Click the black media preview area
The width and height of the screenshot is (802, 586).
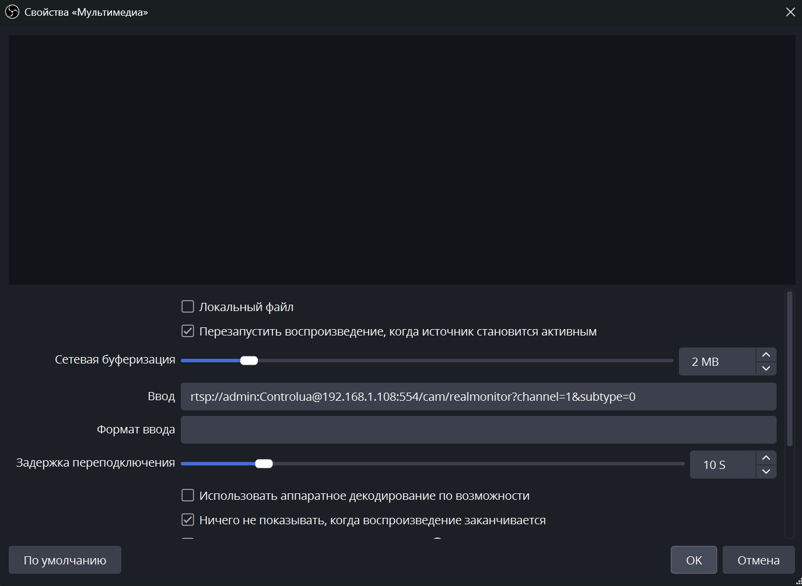click(x=402, y=160)
